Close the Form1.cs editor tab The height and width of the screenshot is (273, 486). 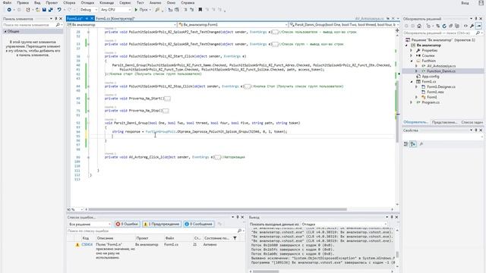[92, 18]
